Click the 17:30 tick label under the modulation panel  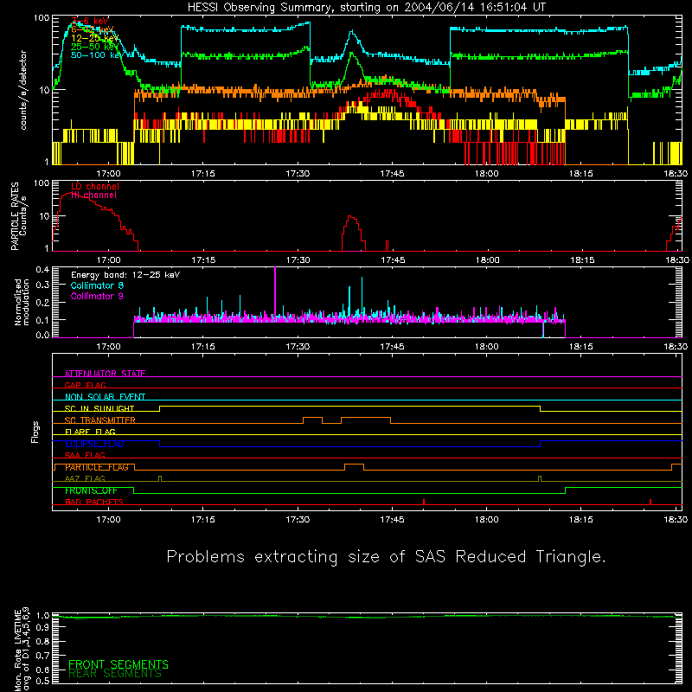pyautogui.click(x=298, y=347)
